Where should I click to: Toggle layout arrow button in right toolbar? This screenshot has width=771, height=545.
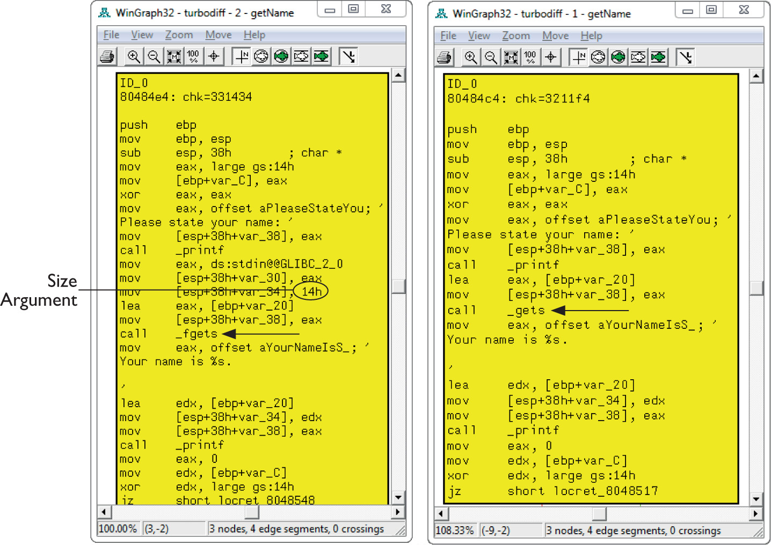click(686, 57)
